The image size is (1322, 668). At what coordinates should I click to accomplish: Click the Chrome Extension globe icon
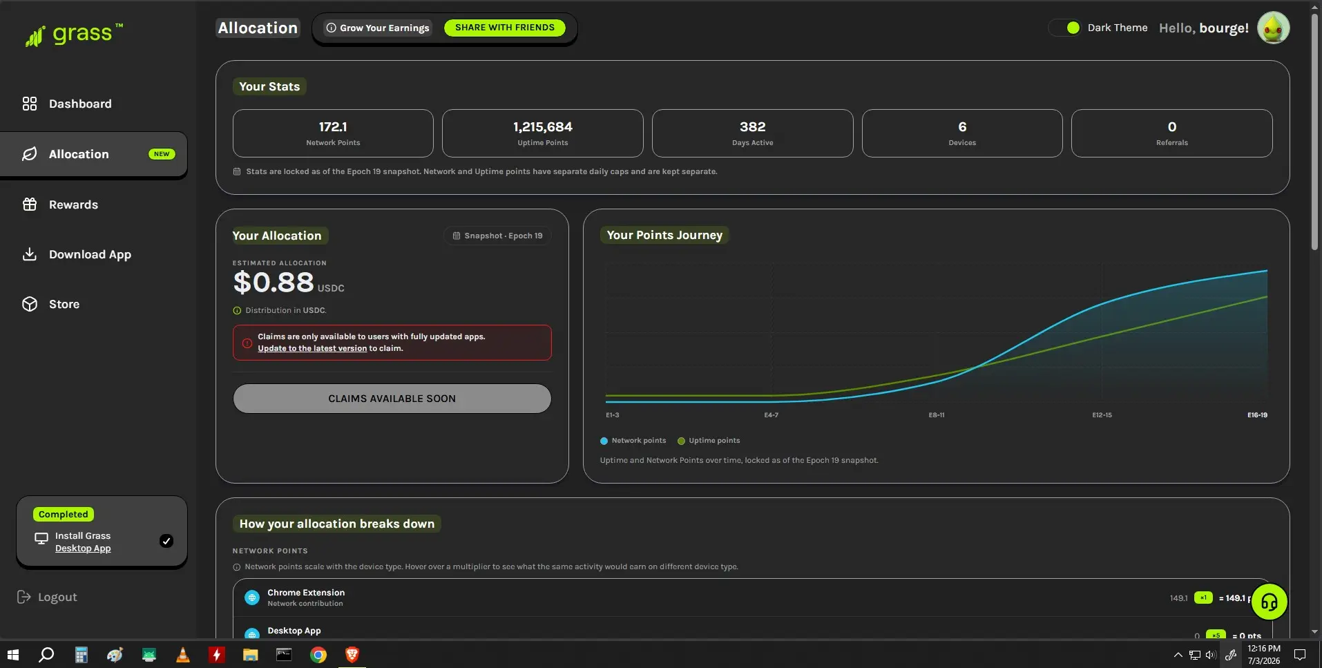tap(252, 598)
